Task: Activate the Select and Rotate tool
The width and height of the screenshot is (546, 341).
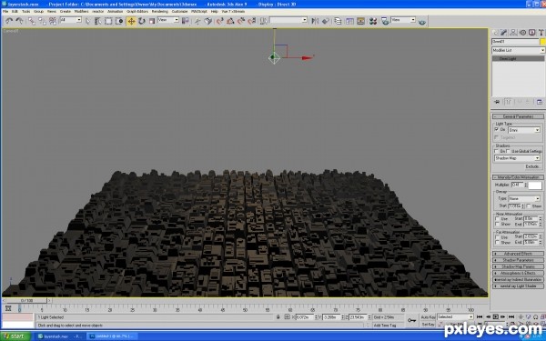Action: click(x=142, y=21)
